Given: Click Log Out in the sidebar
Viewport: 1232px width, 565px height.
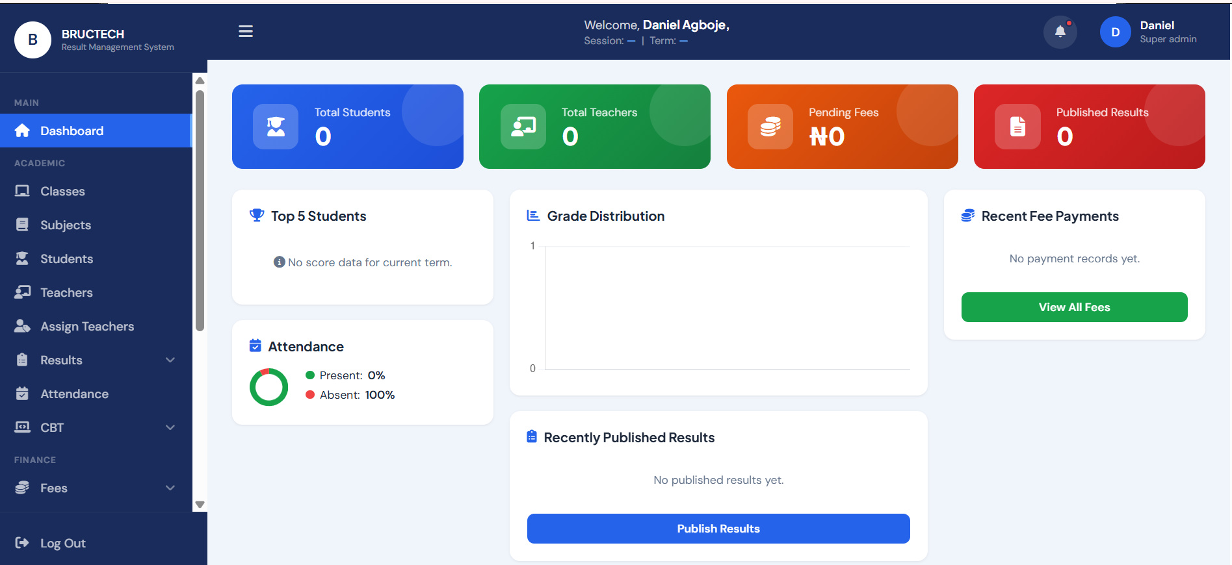Looking at the screenshot, I should pos(63,543).
